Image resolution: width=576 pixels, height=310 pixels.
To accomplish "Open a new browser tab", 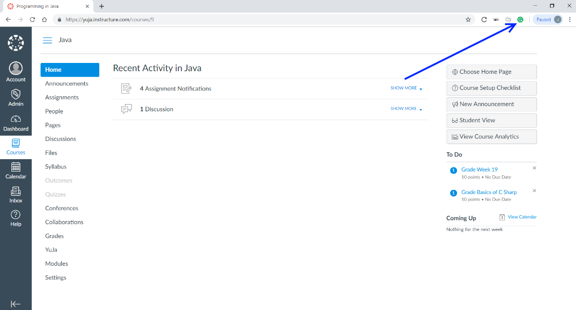I will 102,6.
